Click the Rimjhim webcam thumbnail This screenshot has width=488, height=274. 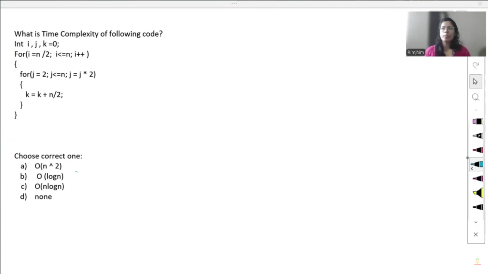point(446,34)
